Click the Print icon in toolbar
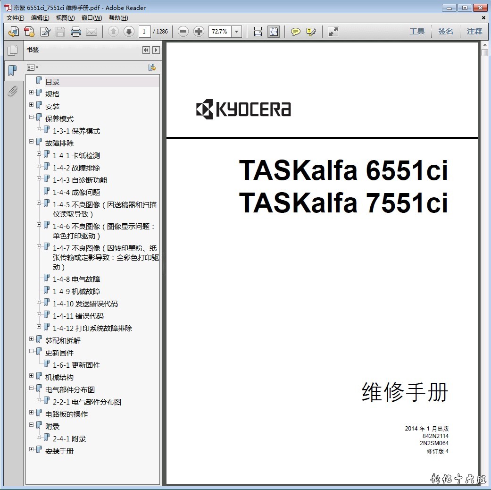The image size is (491, 490). pyautogui.click(x=75, y=32)
